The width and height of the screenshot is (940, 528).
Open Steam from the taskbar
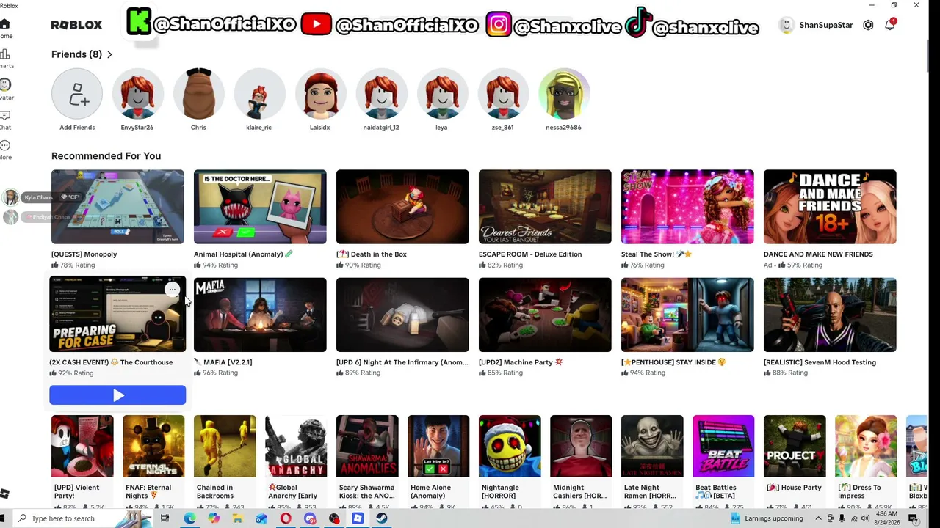tap(382, 518)
